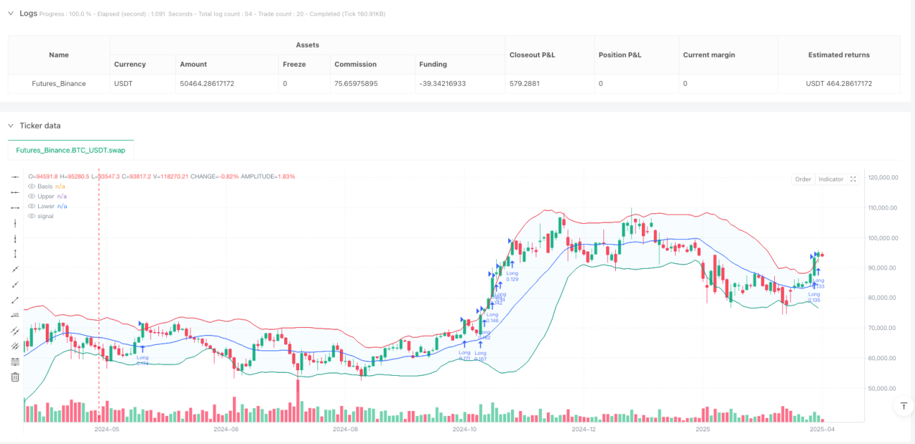The image size is (915, 444).
Task: Select the Futures_Binance.BTC_USDT.swap tab
Action: coord(70,150)
